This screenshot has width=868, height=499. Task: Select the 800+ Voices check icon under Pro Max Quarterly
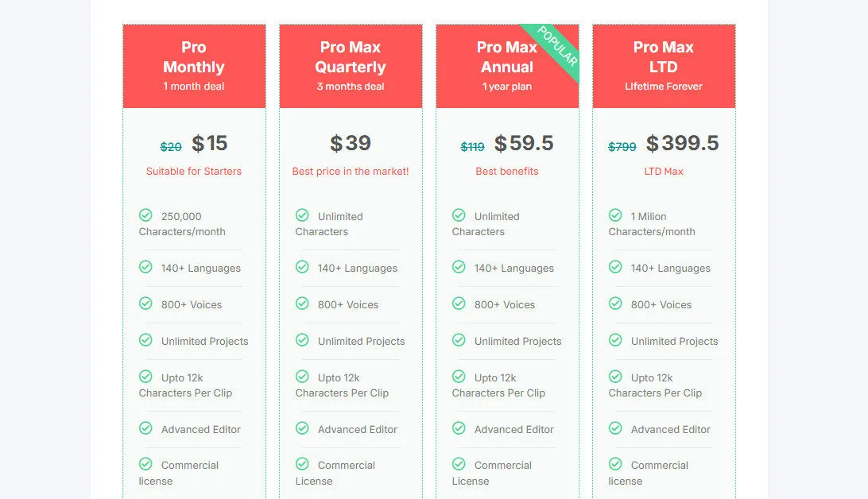(303, 304)
